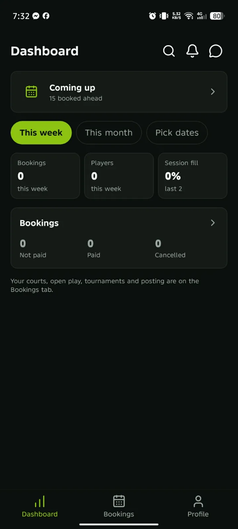The width and height of the screenshot is (238, 529).
Task: Open notifications bell icon
Action: pyautogui.click(x=192, y=51)
